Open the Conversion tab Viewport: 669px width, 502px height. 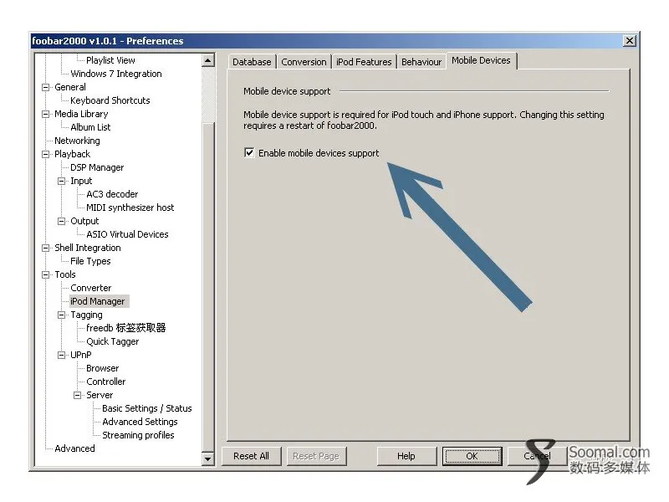click(x=304, y=62)
